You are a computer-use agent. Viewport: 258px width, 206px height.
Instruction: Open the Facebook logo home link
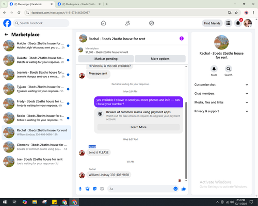tap(7, 23)
